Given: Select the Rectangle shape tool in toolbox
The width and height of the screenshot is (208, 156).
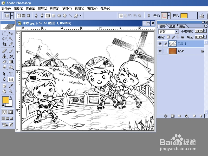Looking at the screenshot, I should click(11, 80).
